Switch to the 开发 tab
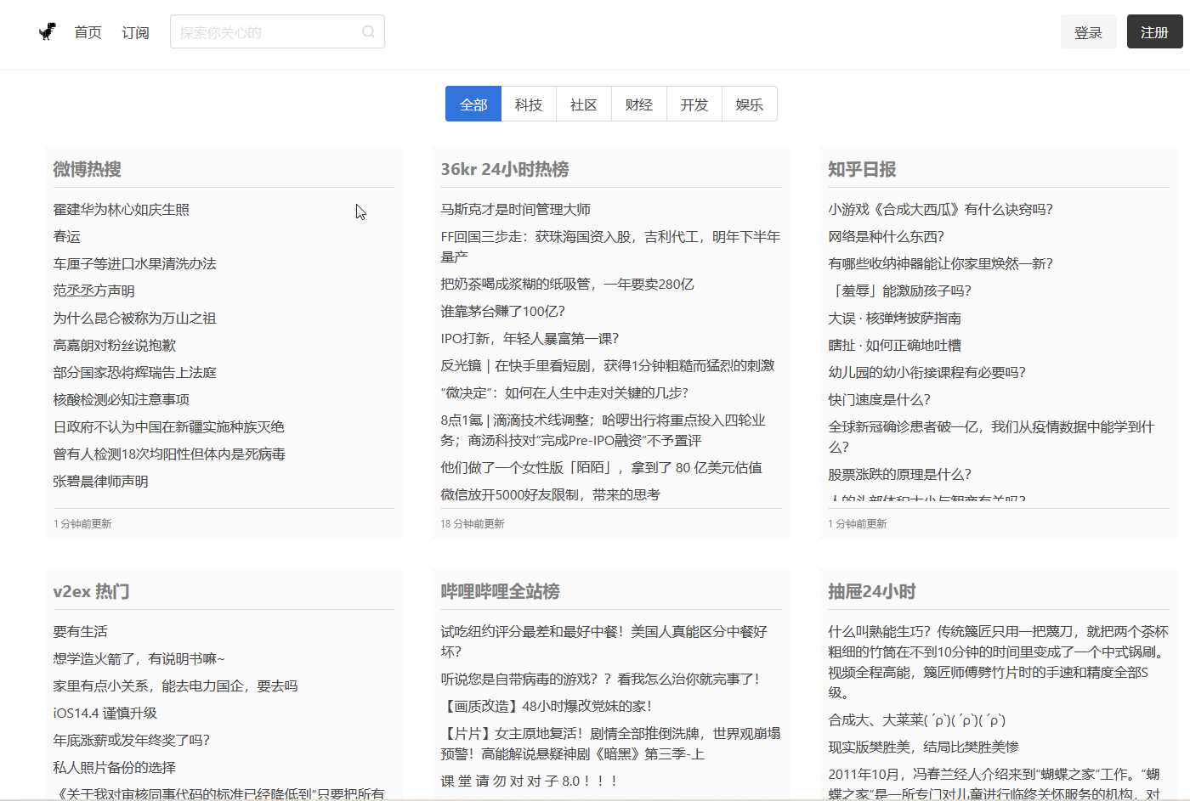Screen dimensions: 1190x801 point(694,104)
